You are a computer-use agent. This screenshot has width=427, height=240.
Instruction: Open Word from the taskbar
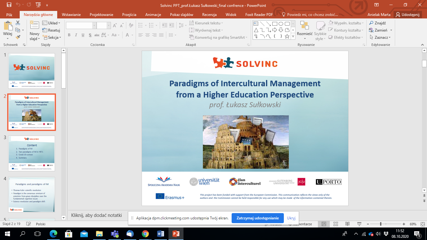(x=160, y=234)
